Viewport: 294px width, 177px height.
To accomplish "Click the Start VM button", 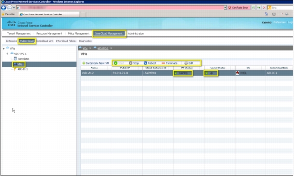I will pyautogui.click(x=119, y=63).
